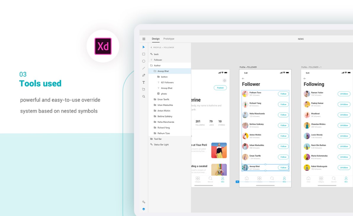The image size is (353, 216).
Task: Click Category icon in Following artboard tab bar
Action: pyautogui.click(x=321, y=179)
